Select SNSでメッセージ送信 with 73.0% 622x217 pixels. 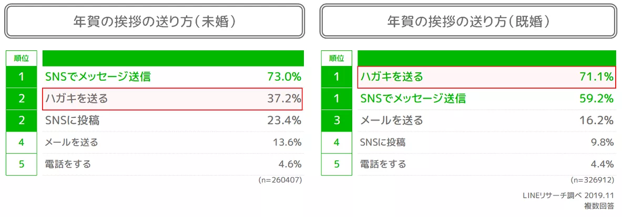point(98,77)
